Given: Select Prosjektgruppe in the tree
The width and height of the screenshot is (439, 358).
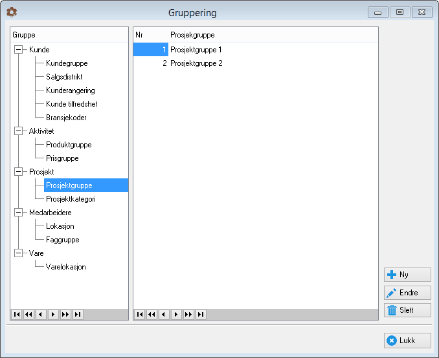Looking at the screenshot, I should pyautogui.click(x=86, y=185).
